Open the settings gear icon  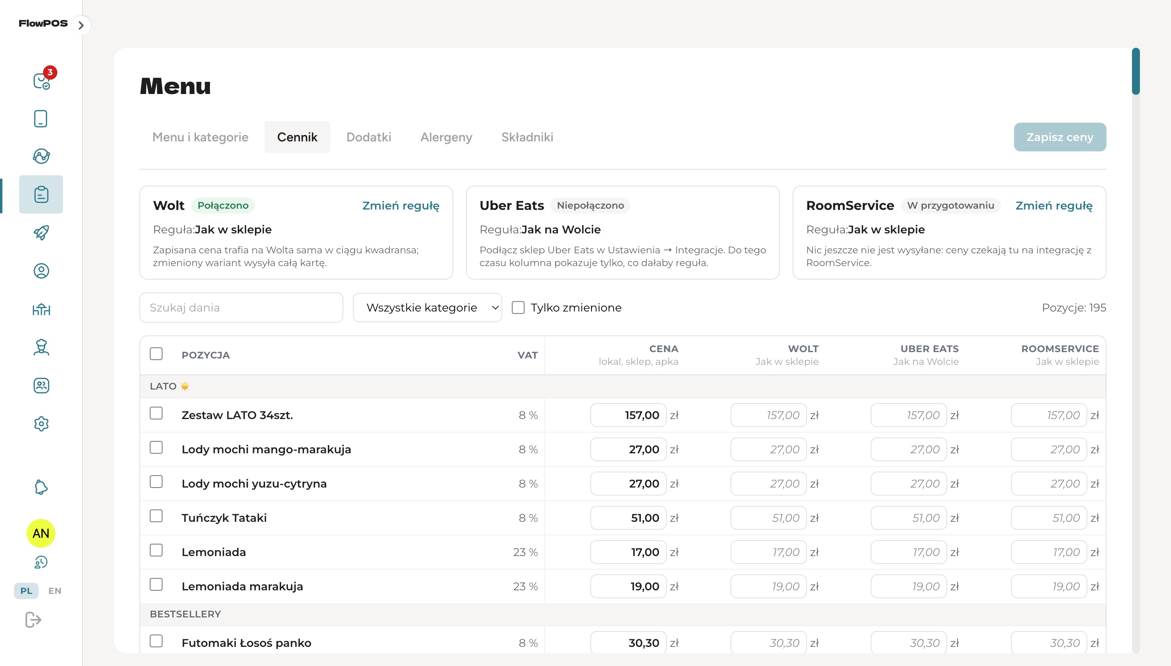click(x=41, y=423)
